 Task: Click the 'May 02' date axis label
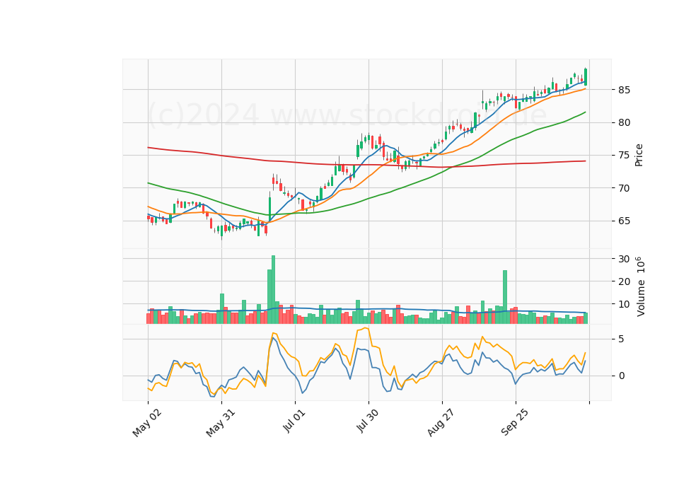pyautogui.click(x=147, y=423)
